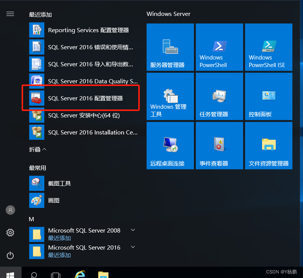Click the Windows Server group title
The width and height of the screenshot is (303, 278).
tap(168, 14)
